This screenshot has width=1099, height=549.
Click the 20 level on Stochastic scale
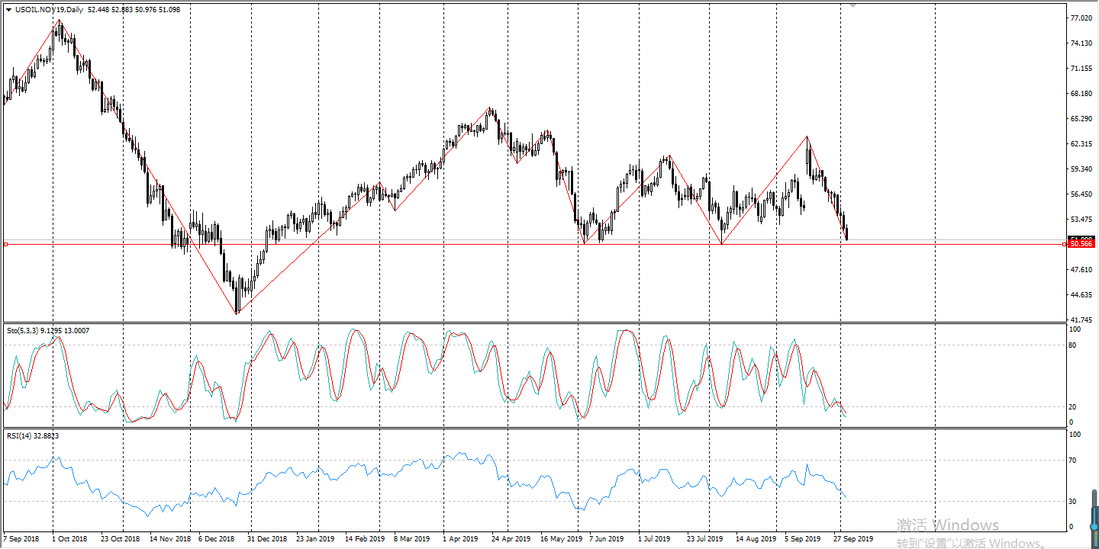click(1074, 407)
